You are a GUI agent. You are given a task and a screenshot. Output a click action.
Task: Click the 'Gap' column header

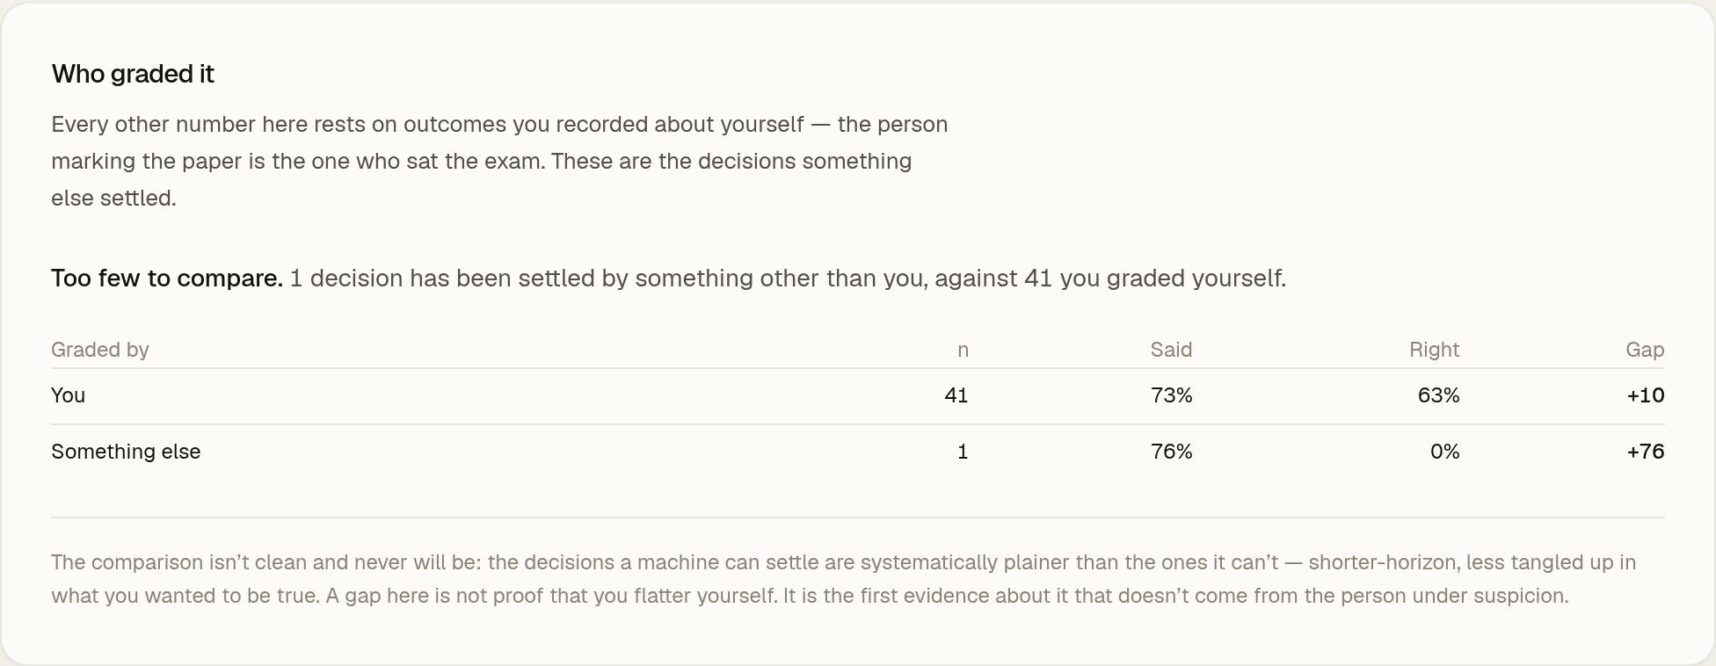click(x=1645, y=350)
